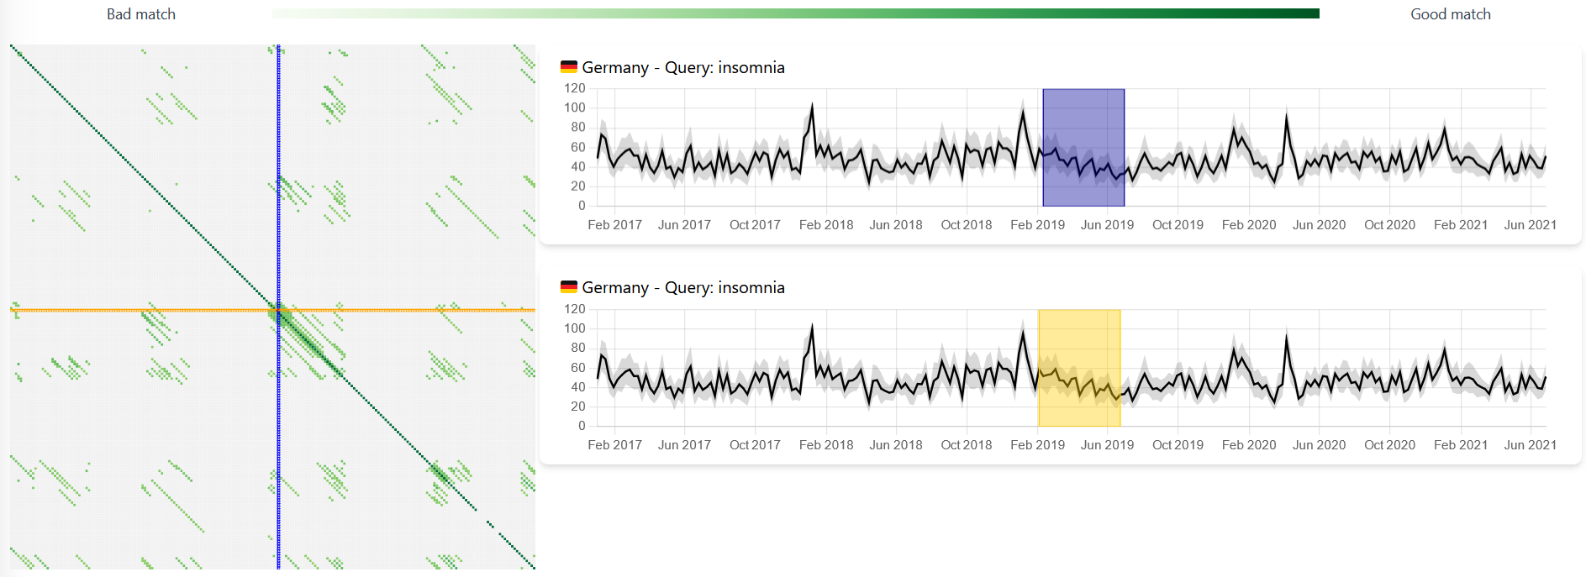
Task: Click "Jun 2018" on the top chart axis
Action: (895, 225)
